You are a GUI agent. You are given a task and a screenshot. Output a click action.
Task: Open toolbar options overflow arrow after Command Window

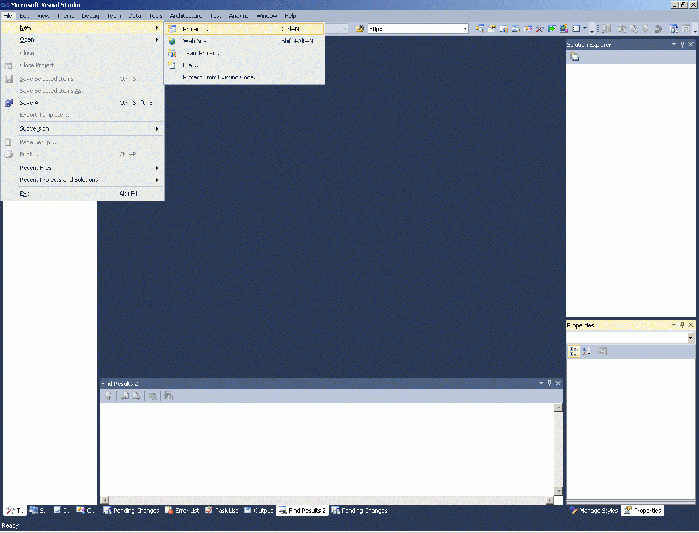click(x=592, y=30)
